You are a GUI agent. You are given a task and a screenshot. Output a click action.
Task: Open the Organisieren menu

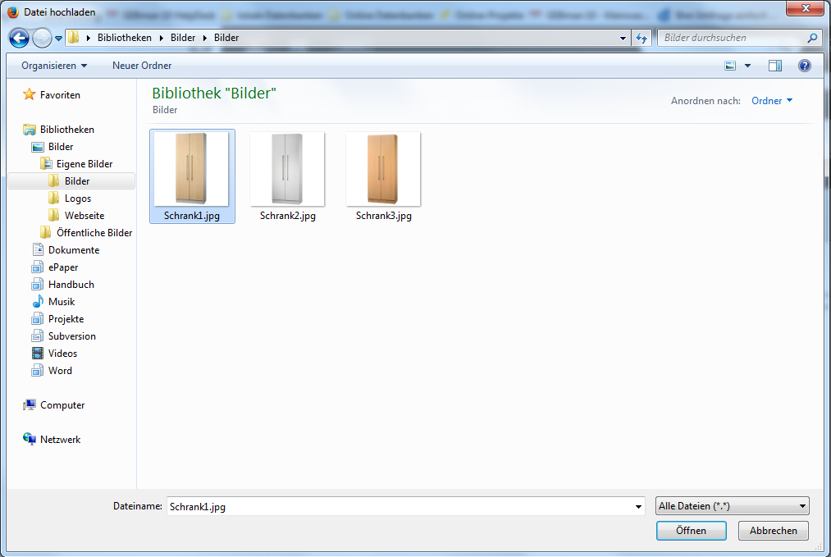click(x=54, y=66)
